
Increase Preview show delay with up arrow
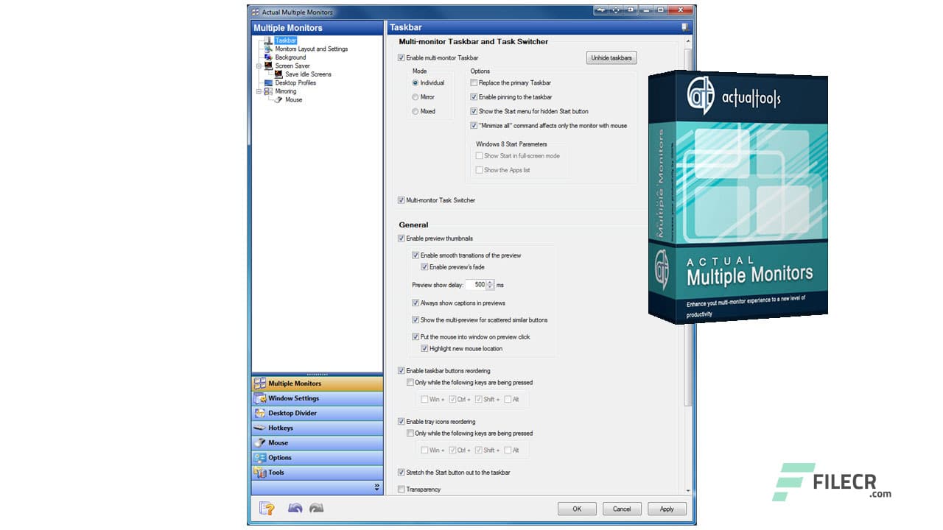490,282
